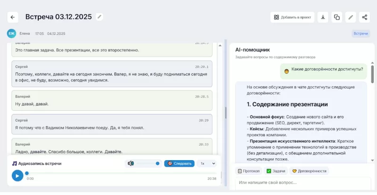Mute audio with the speaker icon

[x=131, y=163]
